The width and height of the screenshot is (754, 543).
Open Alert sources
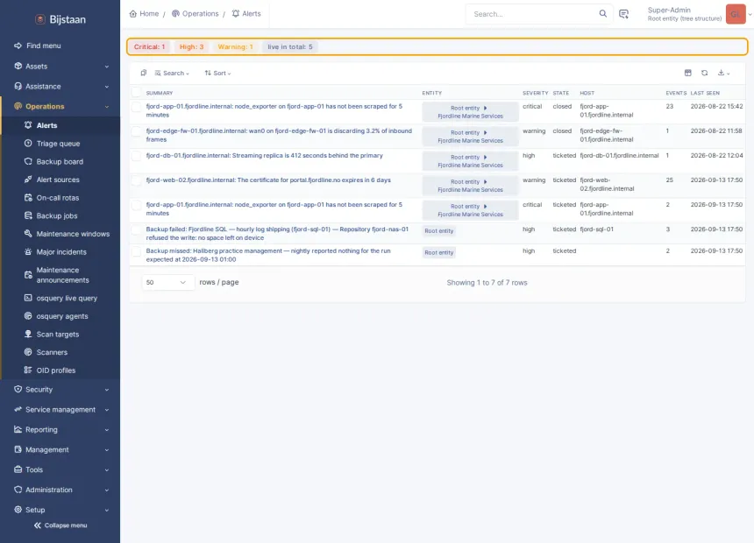[58, 180]
